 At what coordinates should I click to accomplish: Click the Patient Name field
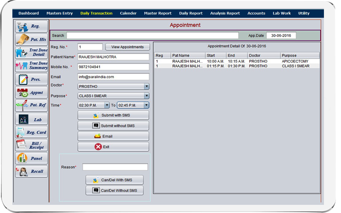coord(113,57)
